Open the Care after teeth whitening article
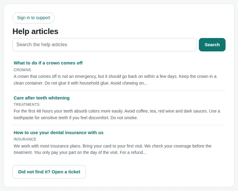 pos(42,98)
